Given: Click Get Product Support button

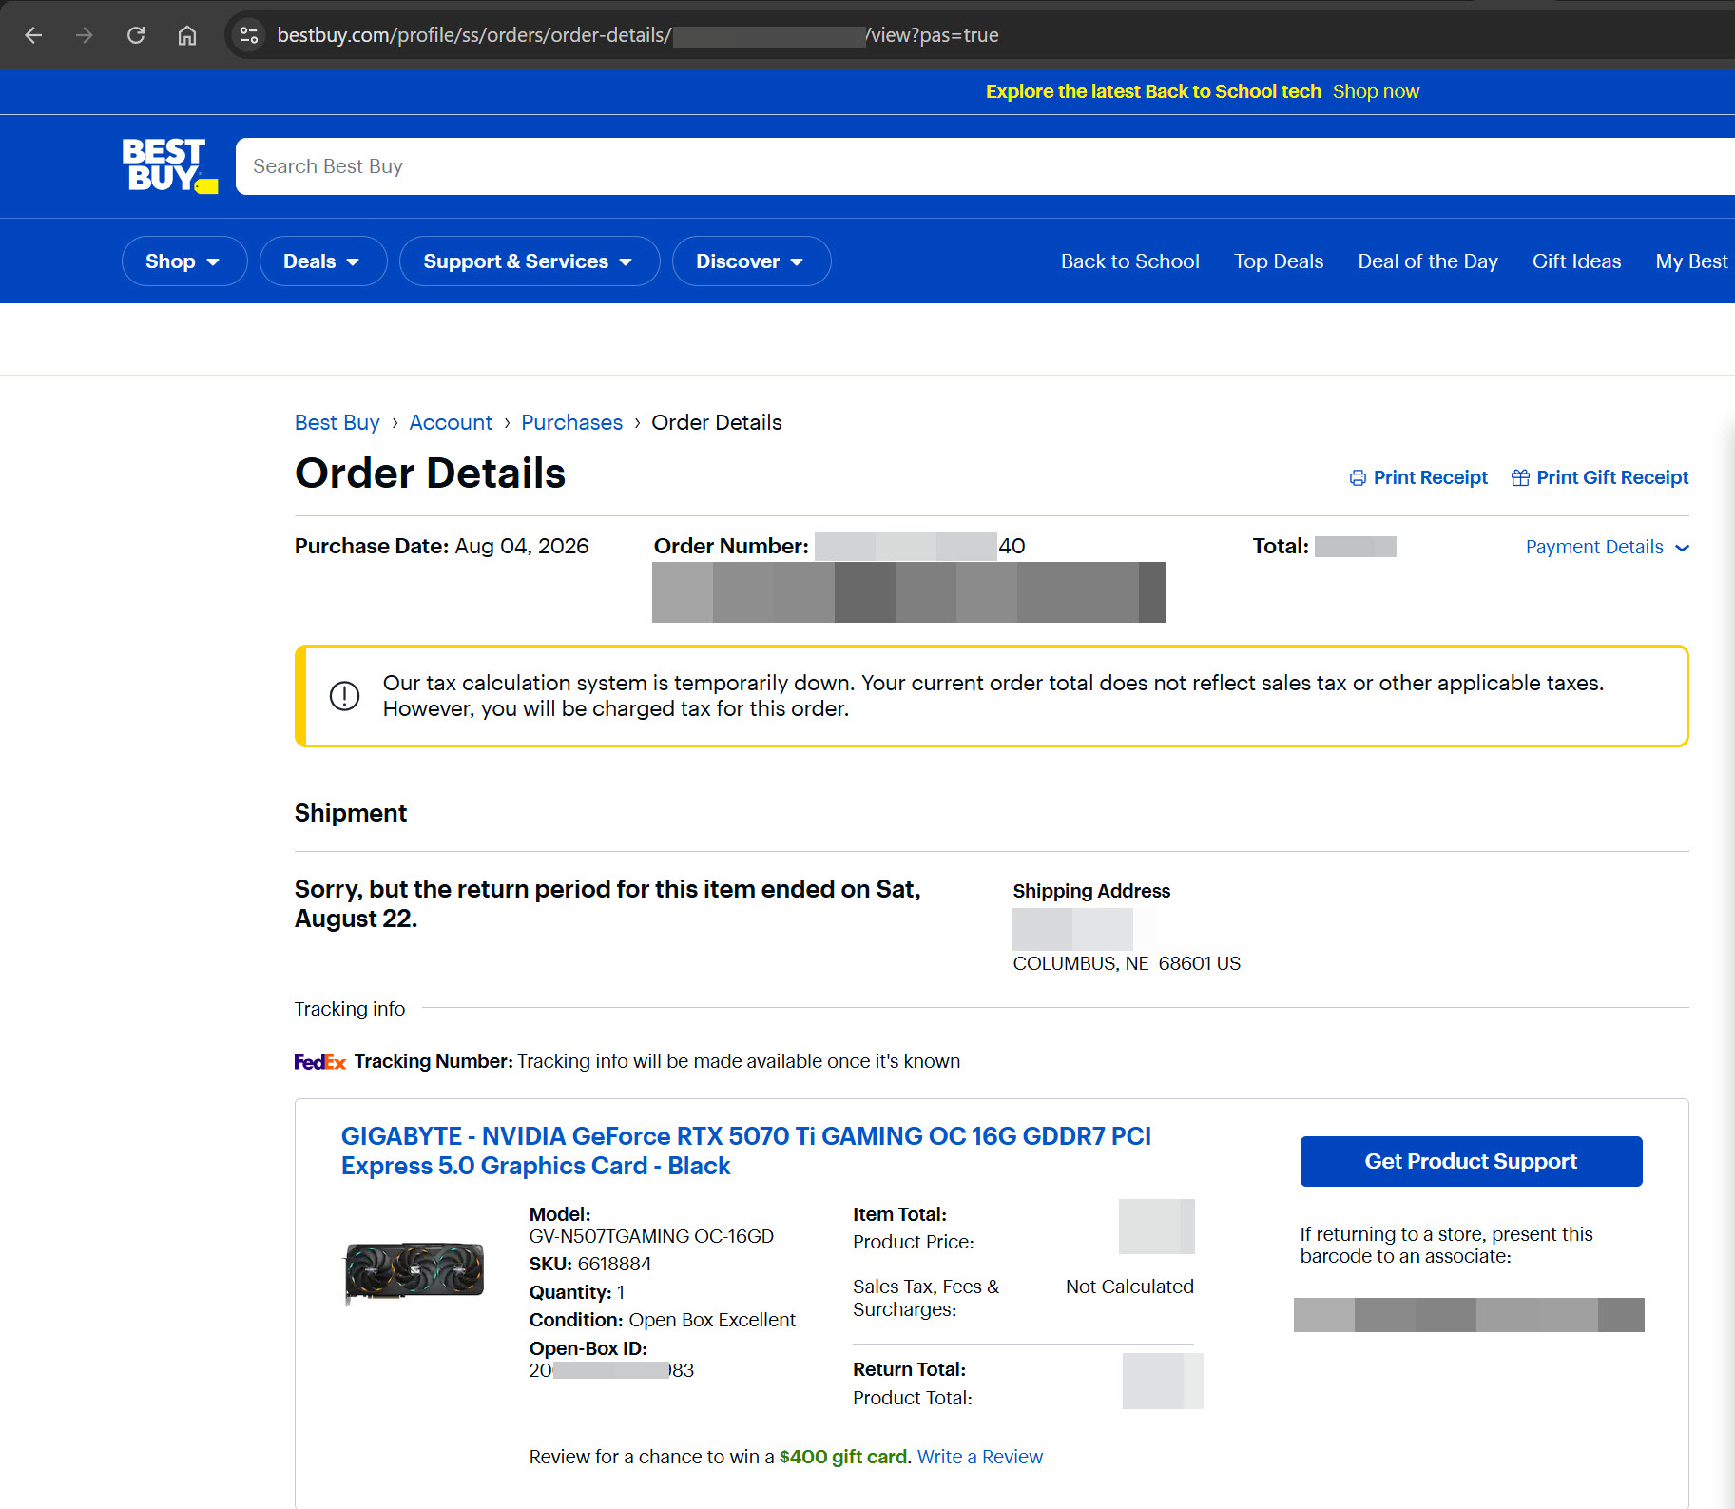Looking at the screenshot, I should tap(1471, 1161).
